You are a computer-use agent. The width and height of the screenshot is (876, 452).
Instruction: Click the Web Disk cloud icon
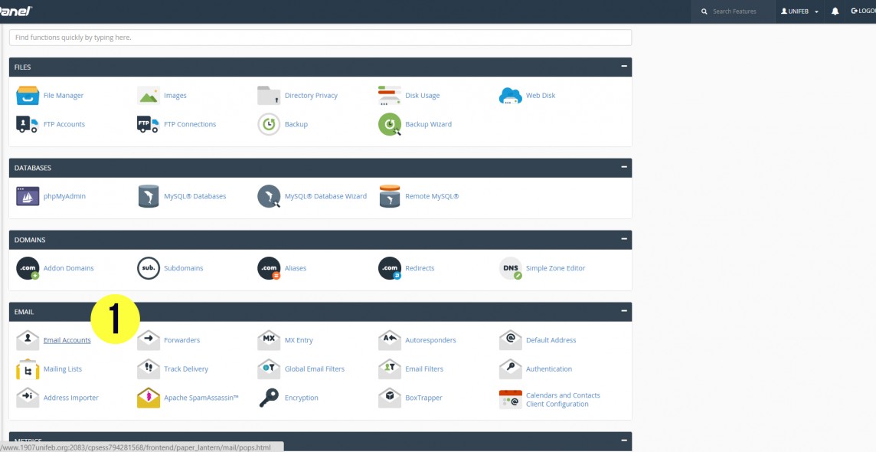(x=511, y=96)
